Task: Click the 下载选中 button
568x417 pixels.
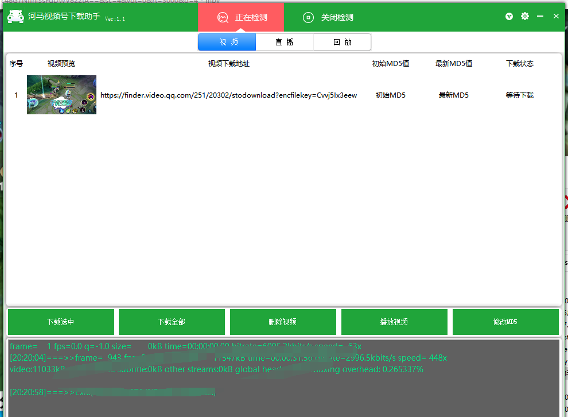Action: [61, 322]
